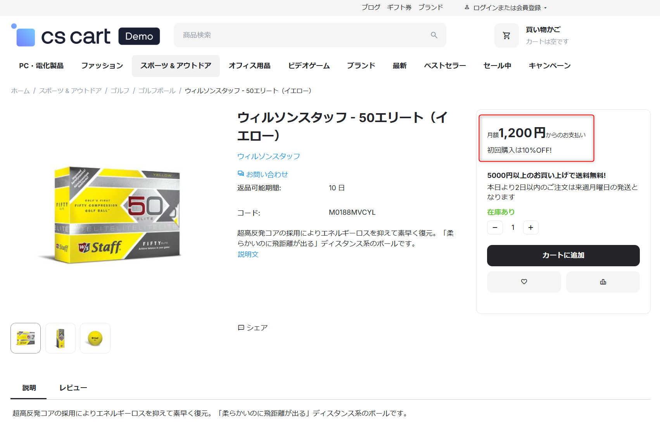Screen dimensions: 660x431
Task: Open the PC・電化製品 category menu
Action: (x=41, y=66)
